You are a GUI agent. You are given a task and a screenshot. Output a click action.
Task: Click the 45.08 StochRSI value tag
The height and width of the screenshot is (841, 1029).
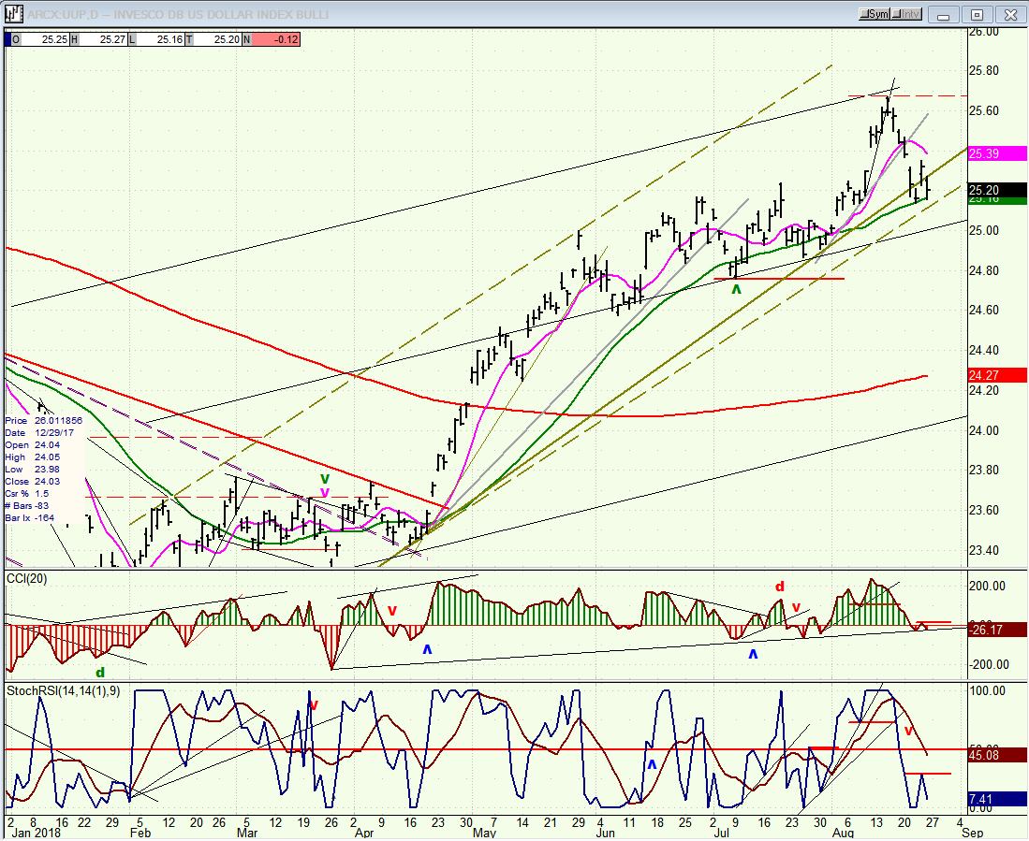point(997,756)
